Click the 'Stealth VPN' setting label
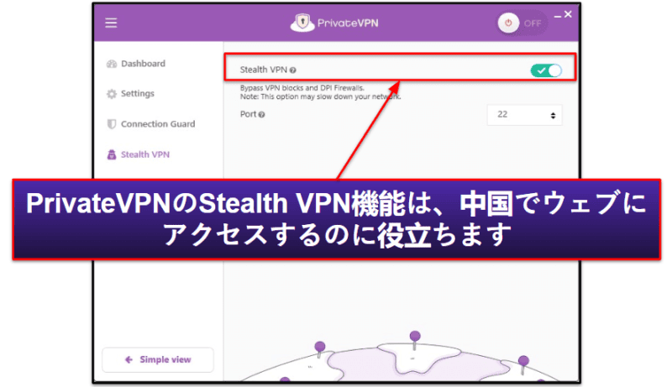 [263, 70]
